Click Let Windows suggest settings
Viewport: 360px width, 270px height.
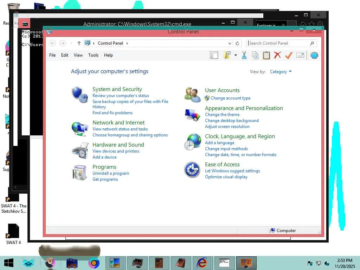(x=232, y=171)
